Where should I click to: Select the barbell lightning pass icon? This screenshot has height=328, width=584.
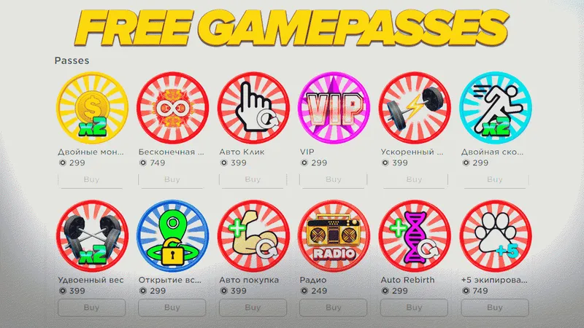(415, 108)
